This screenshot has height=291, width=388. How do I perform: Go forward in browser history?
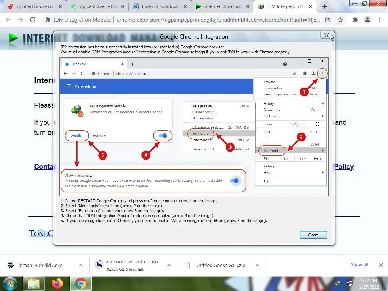(20, 20)
